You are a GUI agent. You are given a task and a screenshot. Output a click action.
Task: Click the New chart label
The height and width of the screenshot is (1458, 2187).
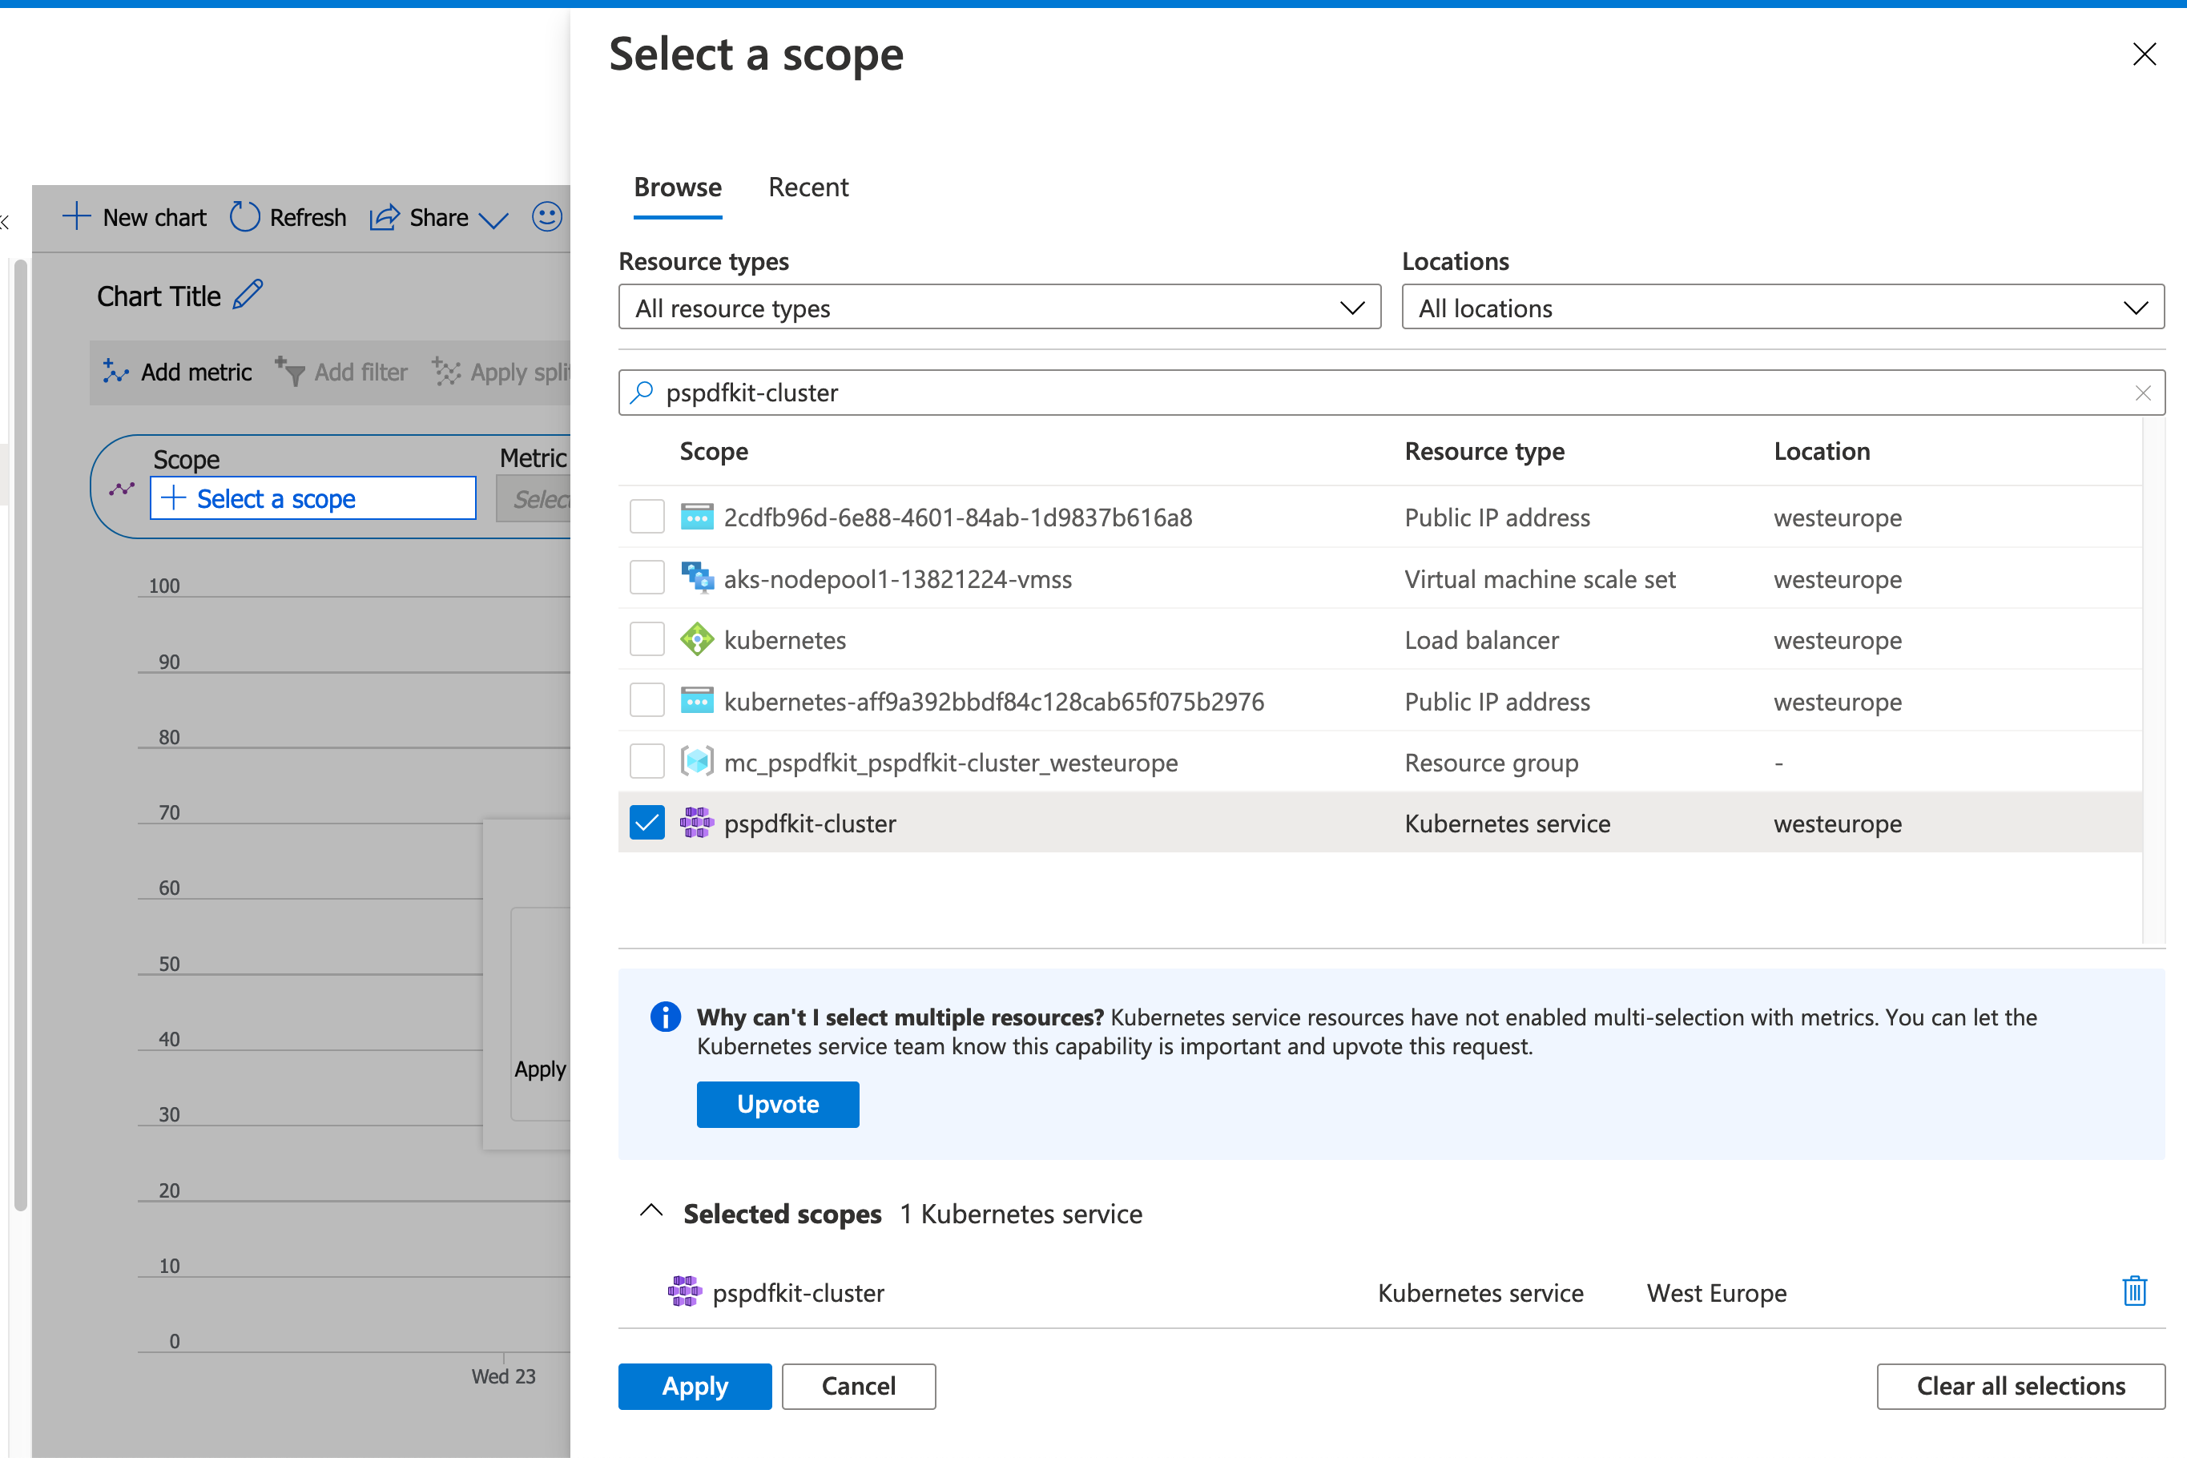[155, 218]
